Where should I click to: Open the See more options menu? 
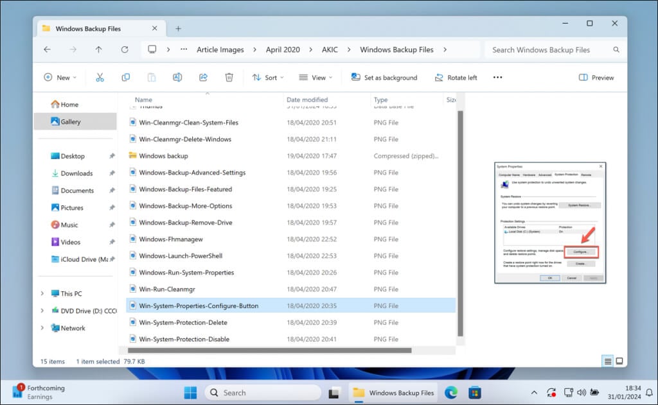click(x=497, y=78)
